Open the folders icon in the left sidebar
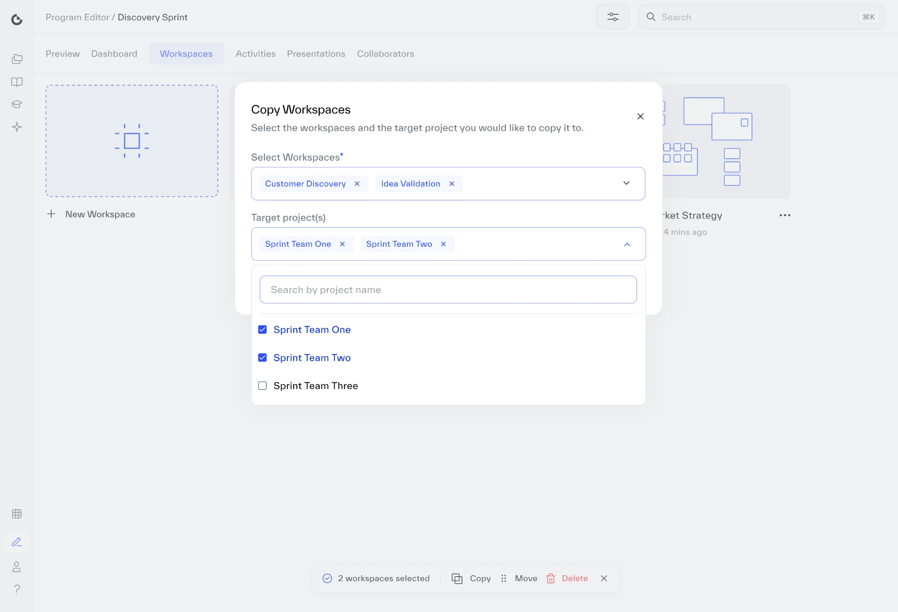 click(17, 59)
